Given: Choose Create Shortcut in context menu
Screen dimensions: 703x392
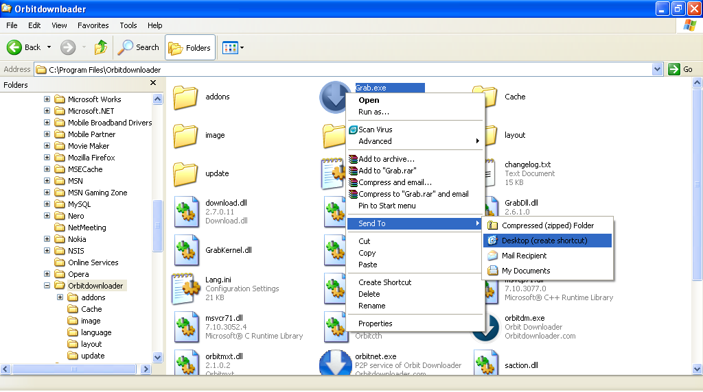Looking at the screenshot, I should (415, 282).
